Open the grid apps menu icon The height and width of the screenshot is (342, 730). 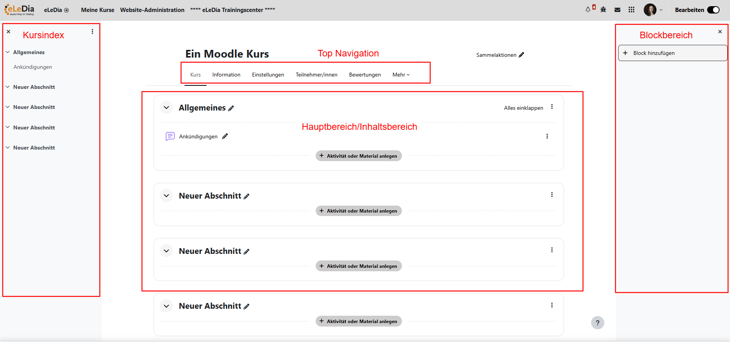[x=631, y=10]
